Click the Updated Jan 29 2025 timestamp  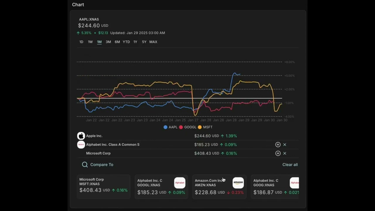[137, 33]
